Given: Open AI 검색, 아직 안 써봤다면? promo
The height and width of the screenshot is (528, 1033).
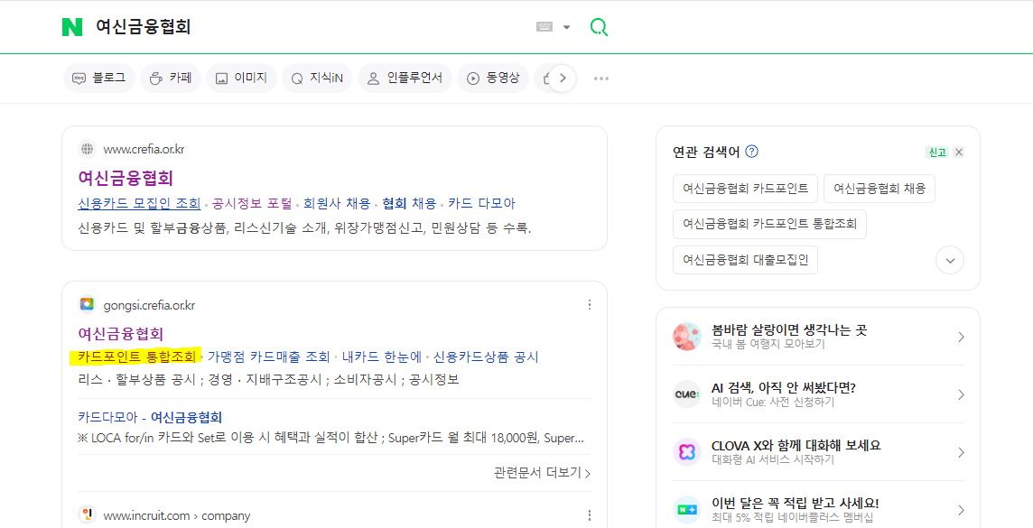Looking at the screenshot, I should [x=784, y=388].
